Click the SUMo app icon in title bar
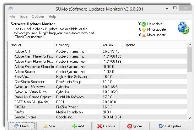Image resolution: width=194 pixels, height=130 pixels. pos(10,9)
